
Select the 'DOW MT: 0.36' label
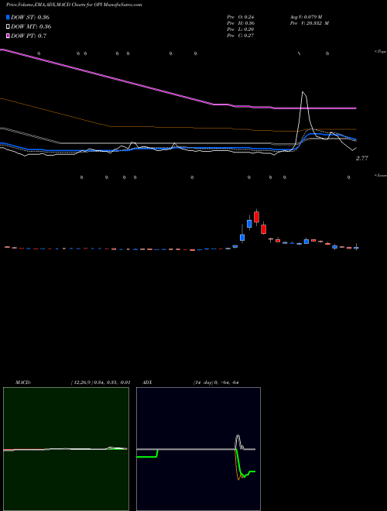(x=31, y=26)
